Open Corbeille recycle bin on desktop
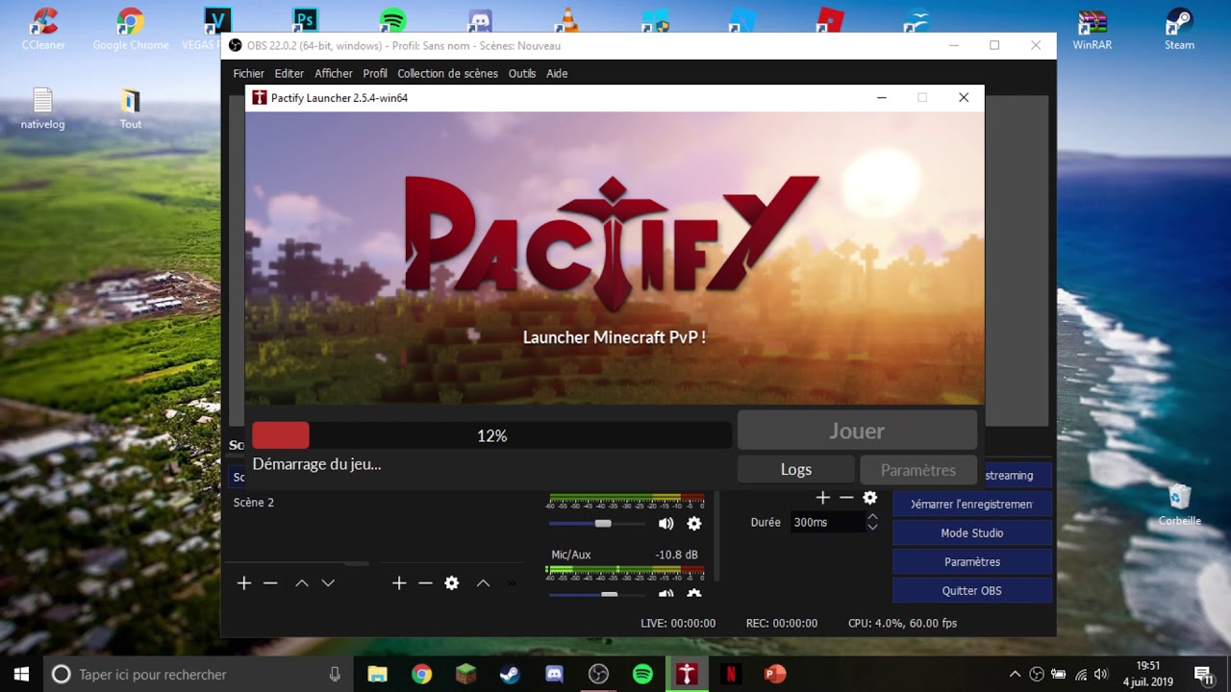The image size is (1231, 692). click(x=1179, y=505)
